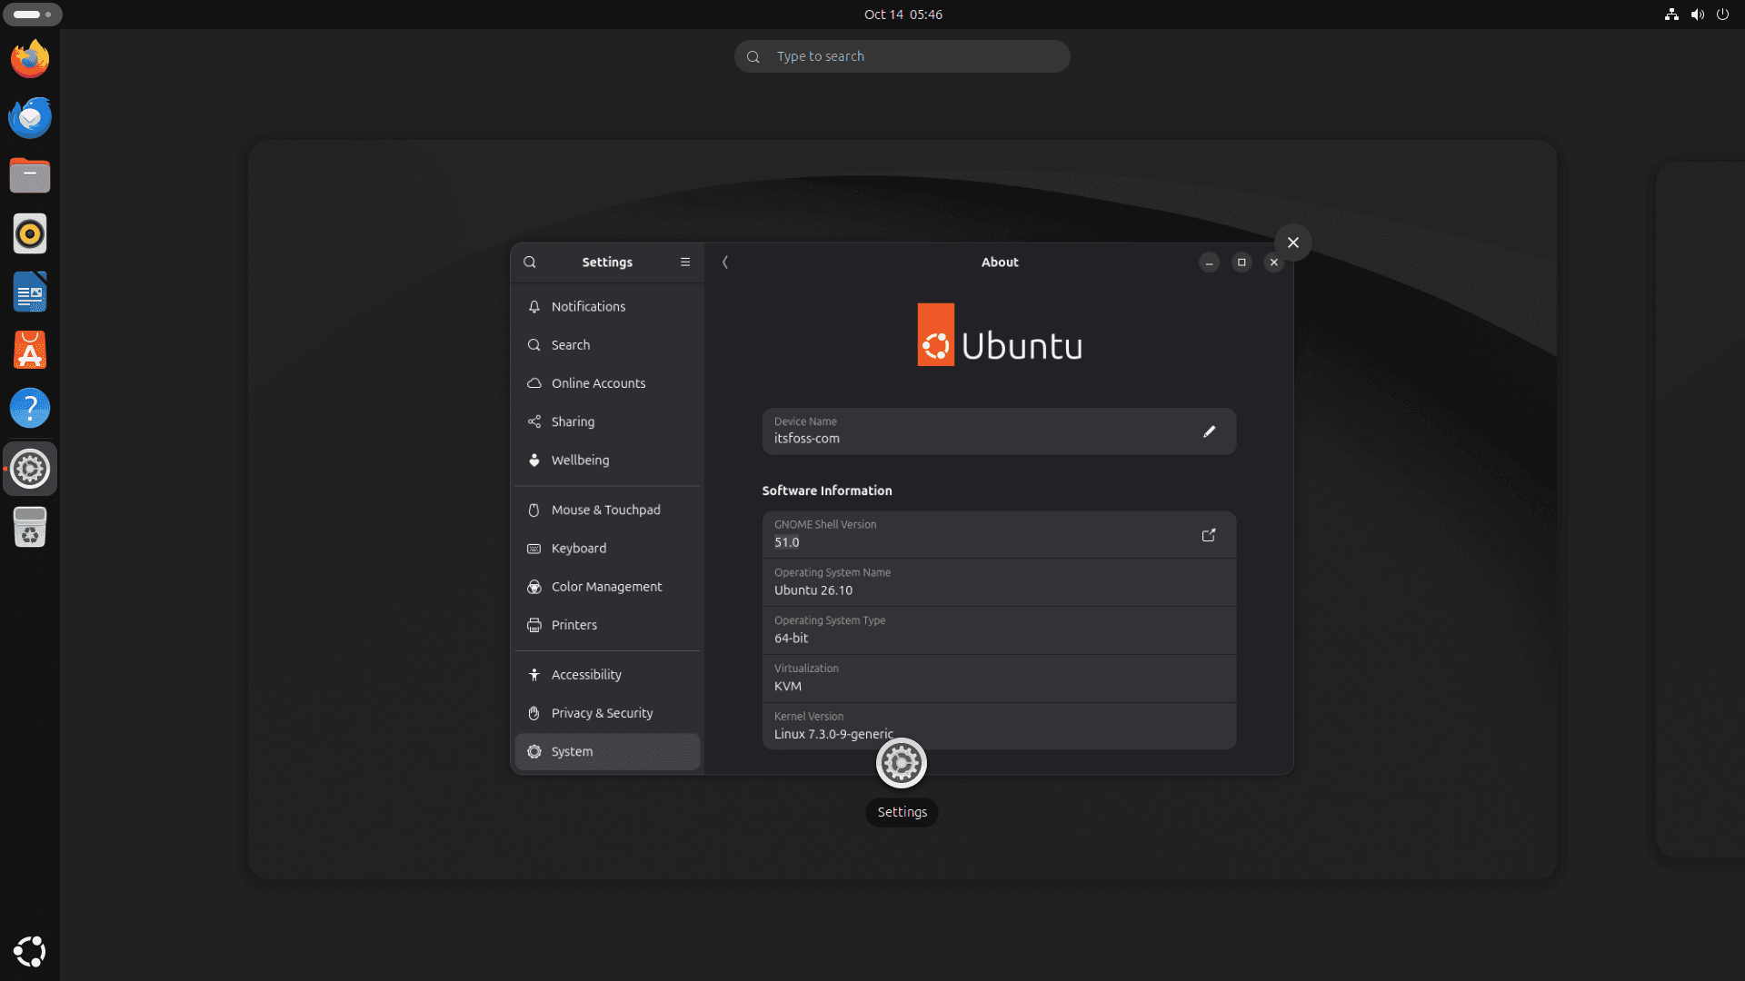Open Accessibility settings panel

click(x=607, y=675)
